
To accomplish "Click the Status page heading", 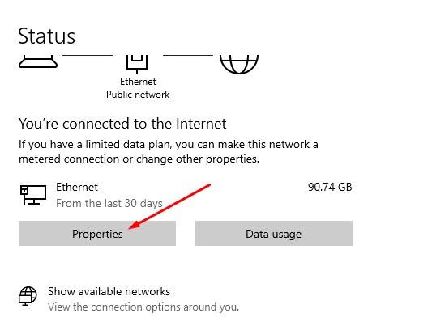I will (46, 36).
